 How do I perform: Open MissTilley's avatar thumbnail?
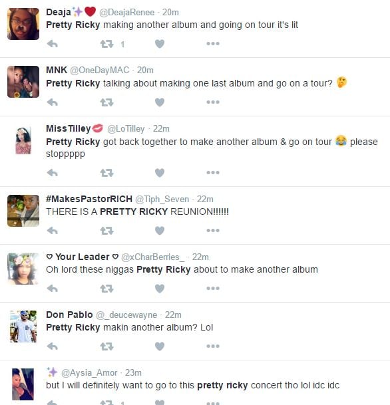click(23, 140)
